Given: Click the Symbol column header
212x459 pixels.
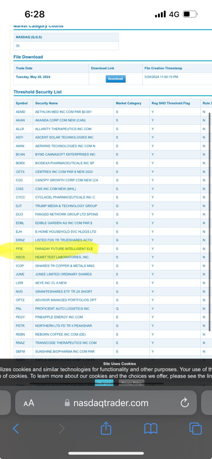Looking at the screenshot, I should pos(22,103).
